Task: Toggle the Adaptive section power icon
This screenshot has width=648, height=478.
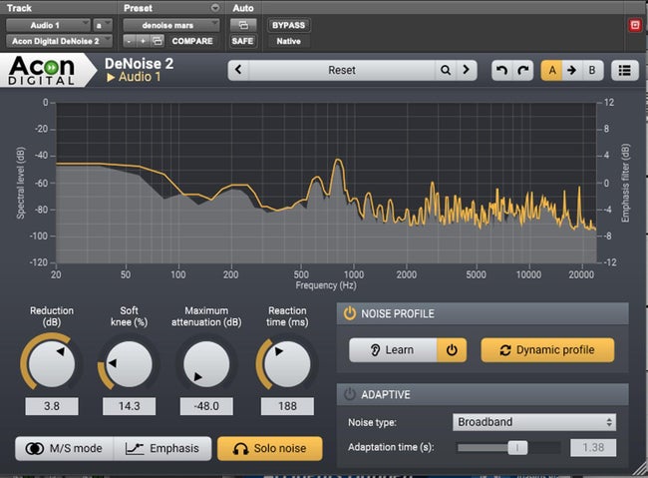Action: [x=350, y=394]
